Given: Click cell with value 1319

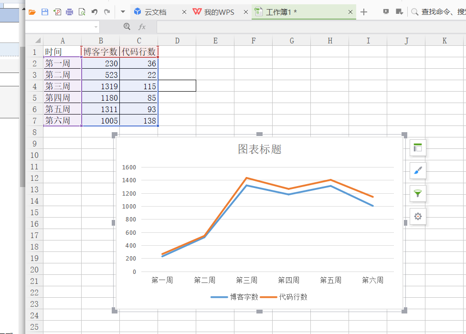Looking at the screenshot, I should (101, 86).
